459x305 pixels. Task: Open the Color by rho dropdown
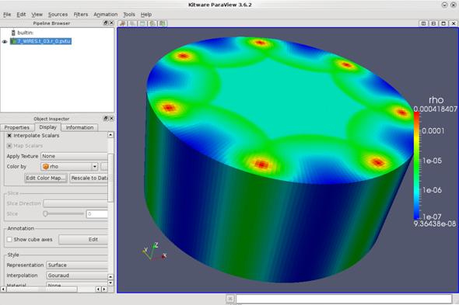(69, 167)
